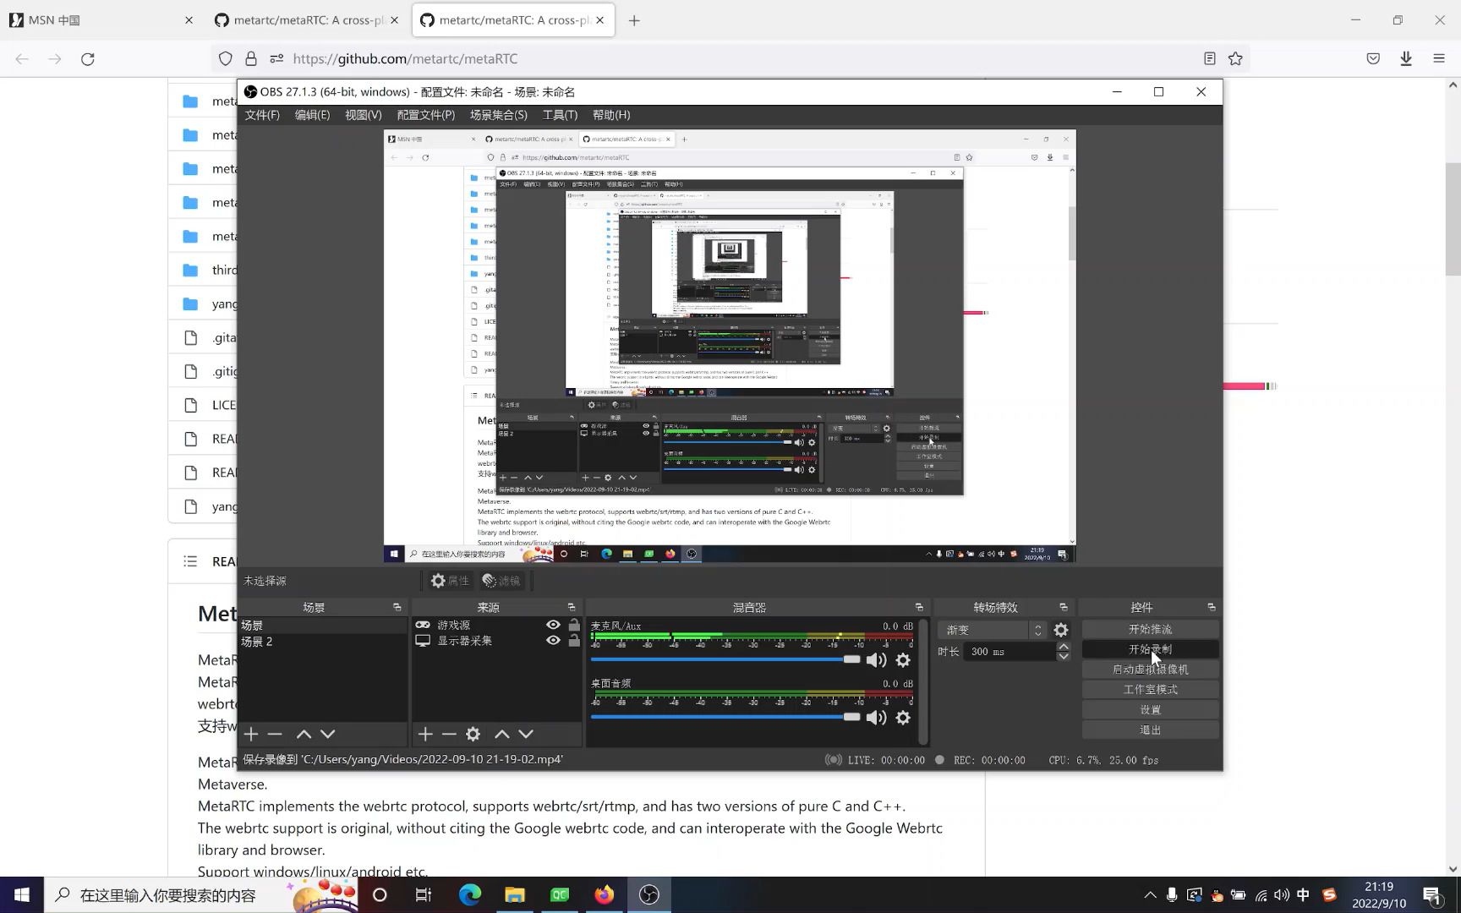Open OBS 编辑(E) menu
The height and width of the screenshot is (913, 1461).
(312, 115)
